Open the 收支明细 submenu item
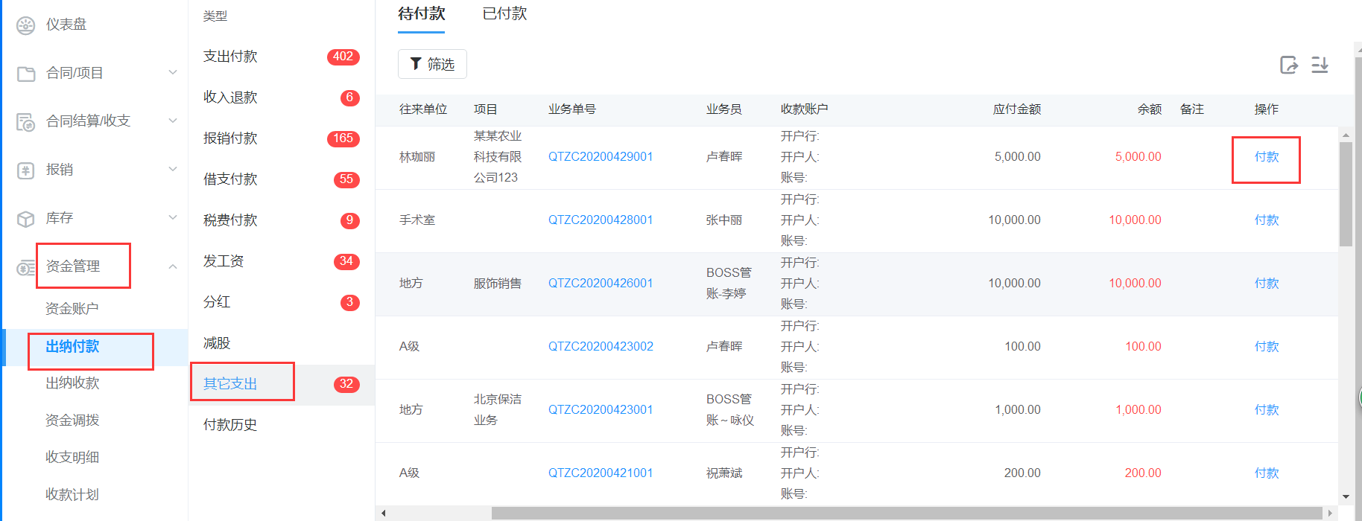The height and width of the screenshot is (521, 1362). 72,458
